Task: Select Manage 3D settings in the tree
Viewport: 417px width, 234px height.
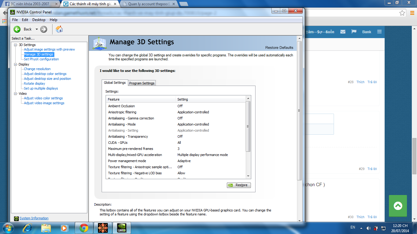Action: tap(39, 54)
